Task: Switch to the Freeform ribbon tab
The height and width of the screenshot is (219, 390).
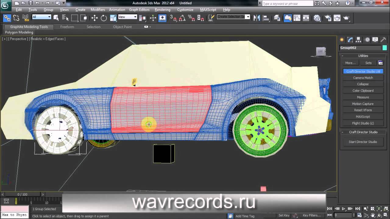Action: (67, 27)
